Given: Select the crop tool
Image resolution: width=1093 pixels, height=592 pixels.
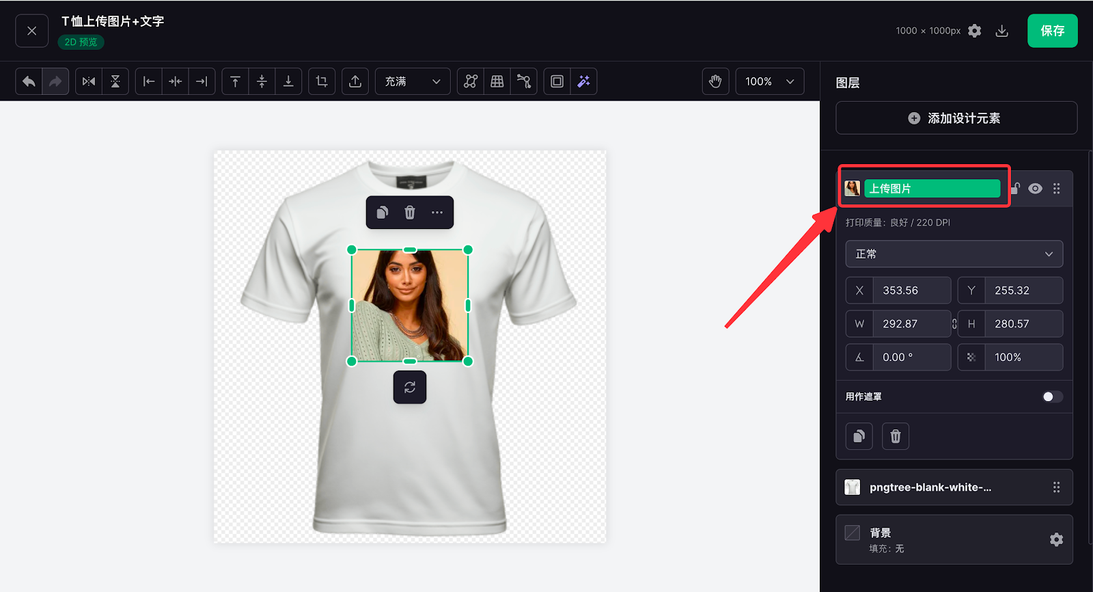Looking at the screenshot, I should pyautogui.click(x=322, y=81).
